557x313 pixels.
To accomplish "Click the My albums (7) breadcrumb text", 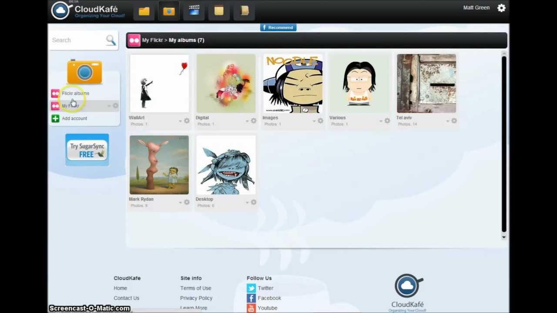I will [x=186, y=40].
